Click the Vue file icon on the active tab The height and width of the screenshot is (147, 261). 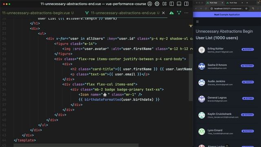click(87, 13)
